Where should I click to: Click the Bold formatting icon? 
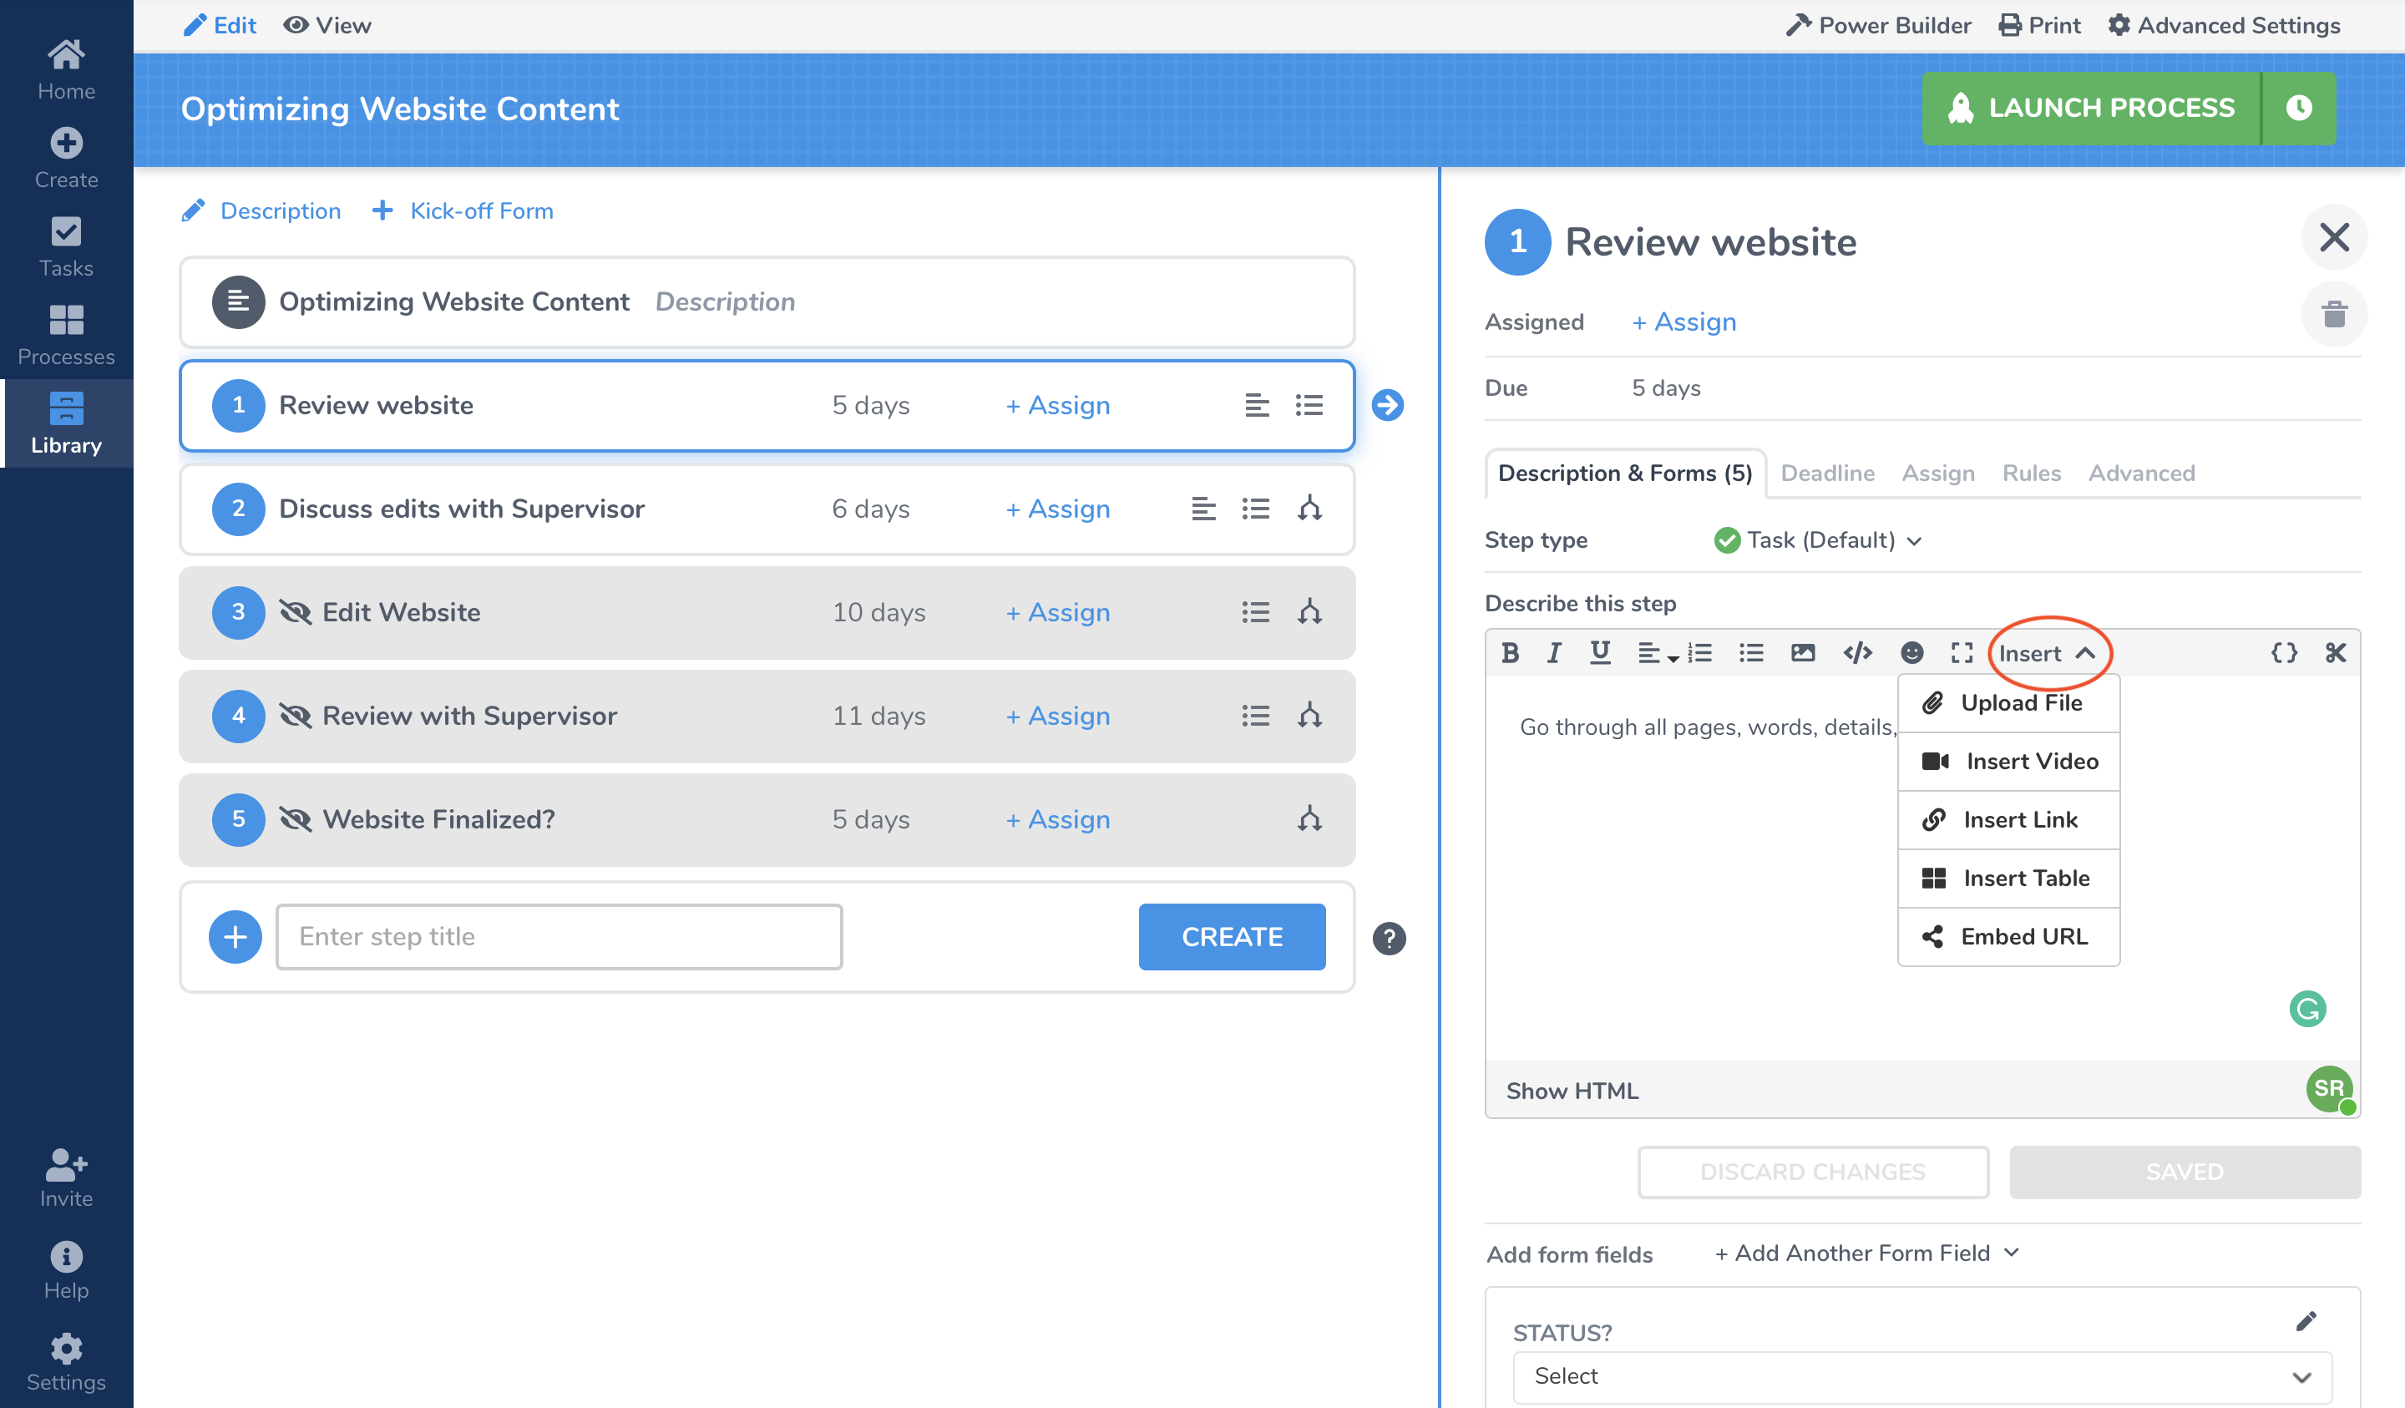[1508, 652]
